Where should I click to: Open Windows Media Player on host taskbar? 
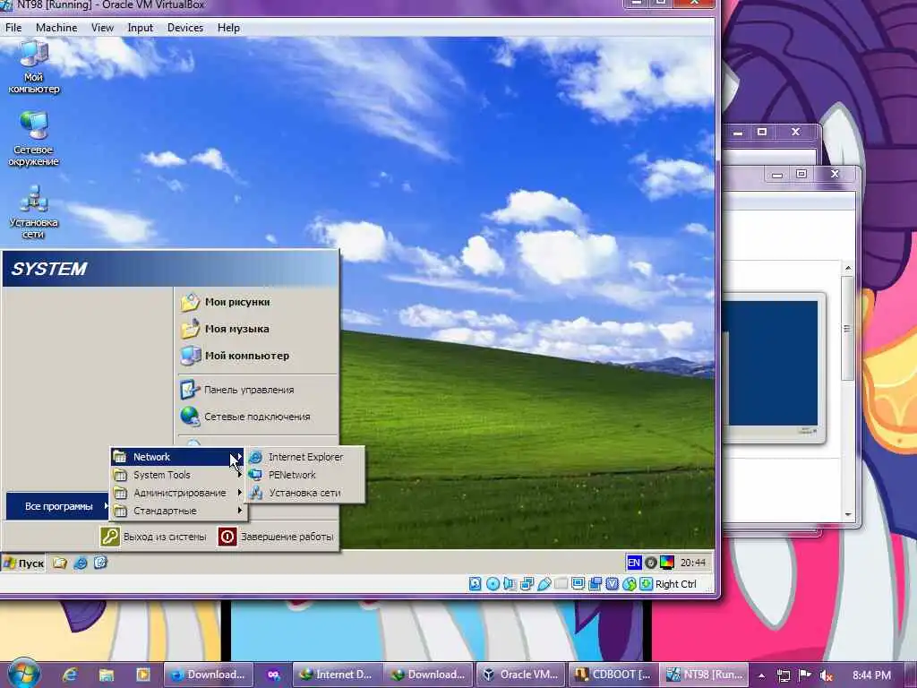click(x=142, y=675)
